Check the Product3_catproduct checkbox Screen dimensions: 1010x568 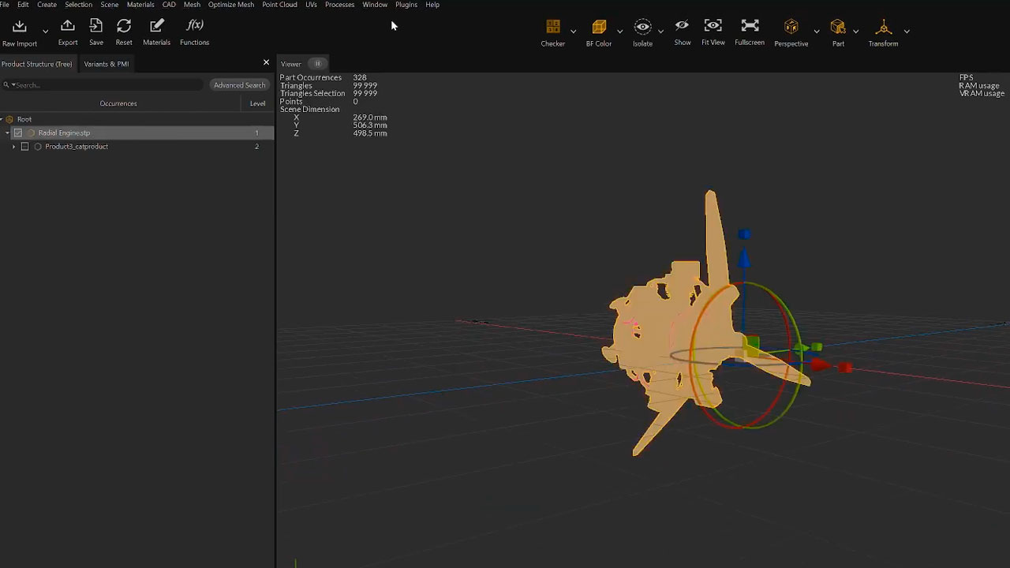pyautogui.click(x=24, y=147)
